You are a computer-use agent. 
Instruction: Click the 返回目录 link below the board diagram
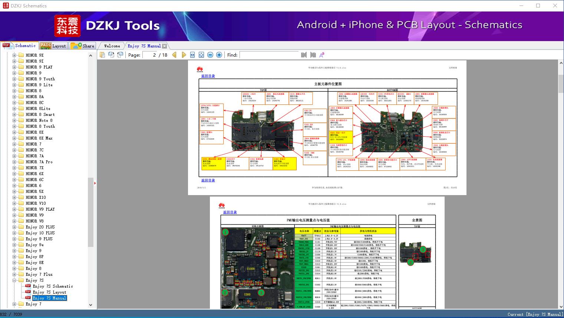click(x=208, y=180)
